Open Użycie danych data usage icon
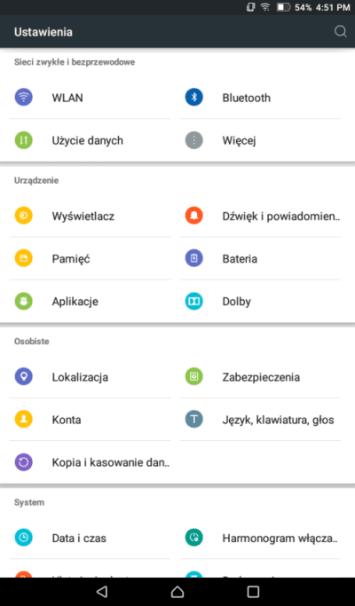Screen dimensions: 355x606 [24, 140]
